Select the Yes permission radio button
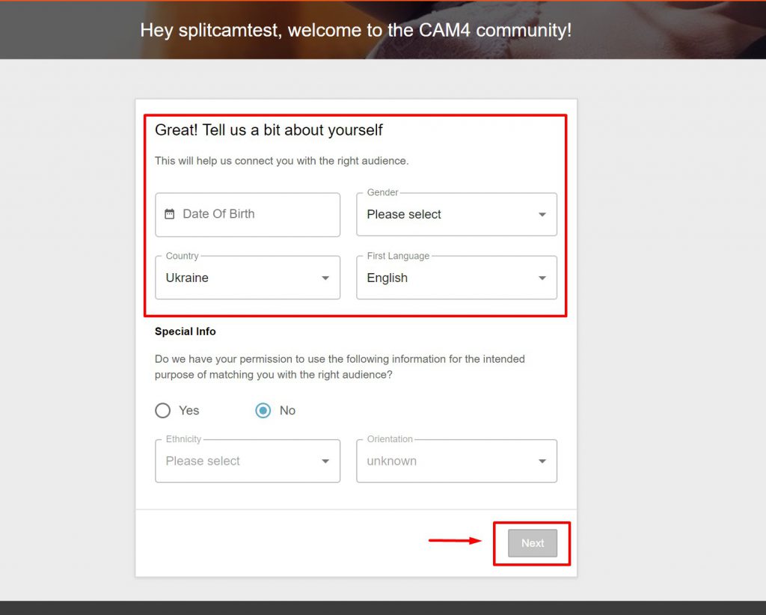 coord(162,410)
